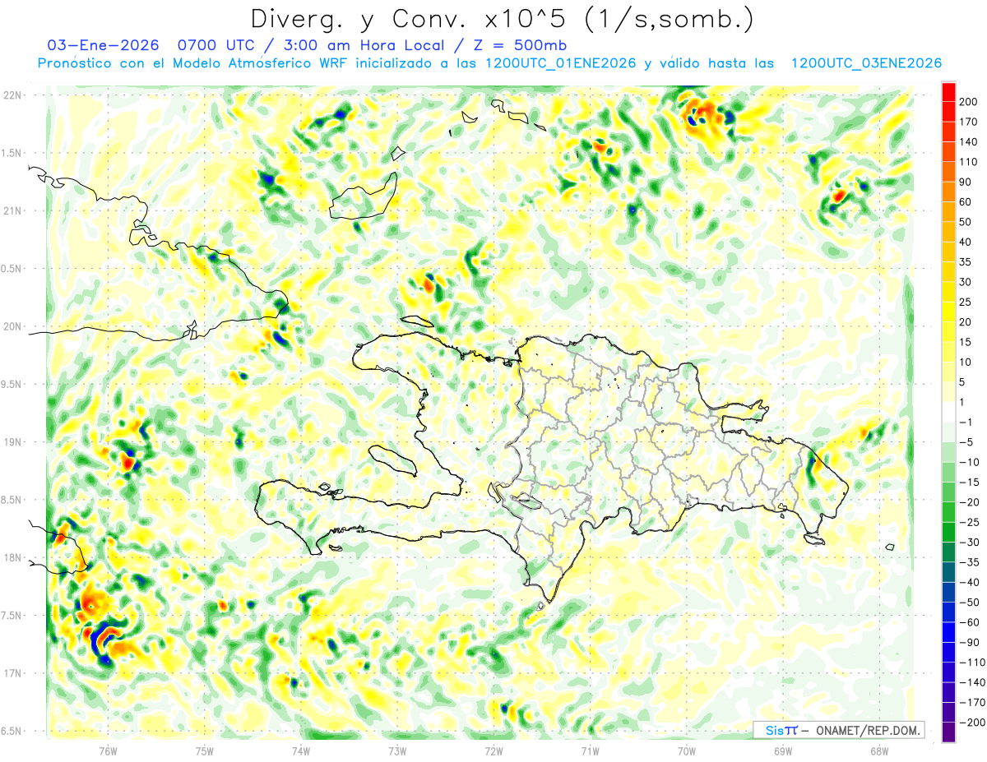Click the '19N' latitude axis label
Image resolution: width=987 pixels, height=762 pixels.
point(12,442)
